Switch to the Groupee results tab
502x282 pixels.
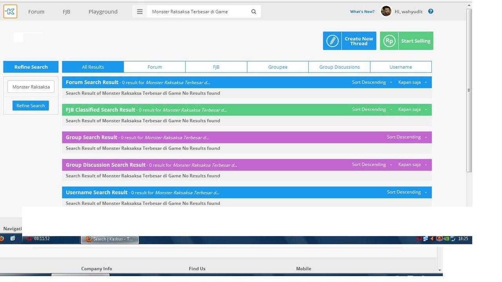click(278, 67)
